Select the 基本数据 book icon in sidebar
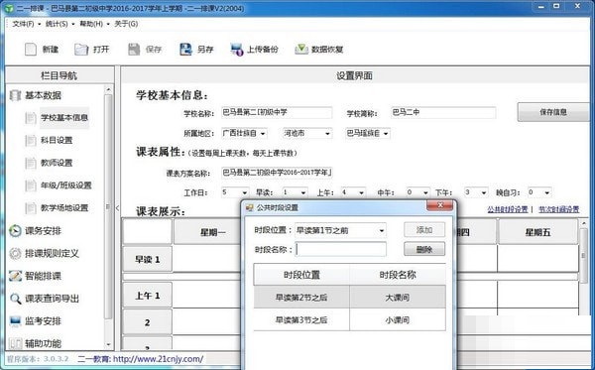This screenshot has height=370, width=595. [15, 95]
